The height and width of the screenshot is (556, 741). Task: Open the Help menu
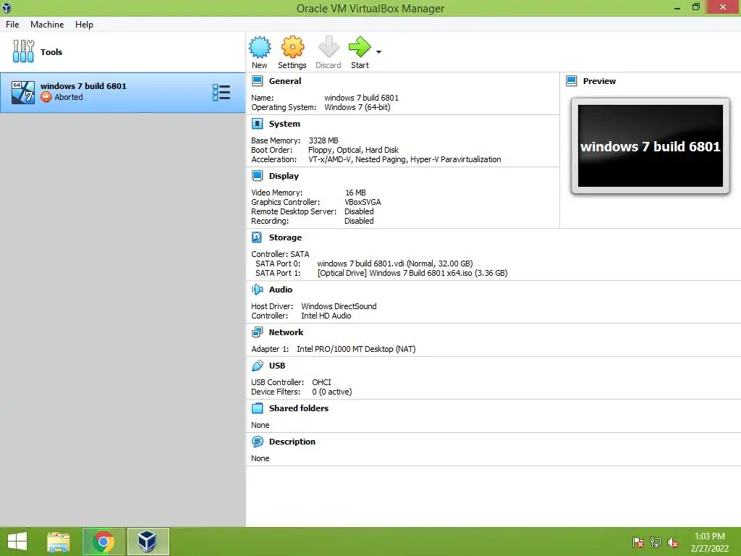pyautogui.click(x=84, y=25)
